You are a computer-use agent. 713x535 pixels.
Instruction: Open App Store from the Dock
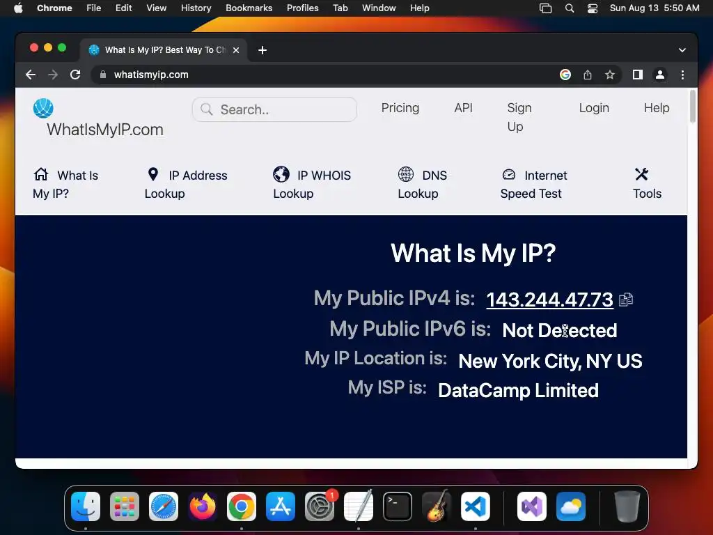(281, 506)
